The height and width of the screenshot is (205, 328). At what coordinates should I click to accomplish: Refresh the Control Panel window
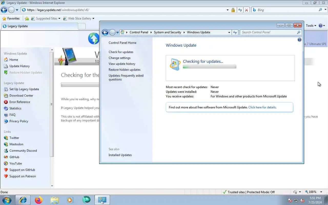[x=235, y=32]
